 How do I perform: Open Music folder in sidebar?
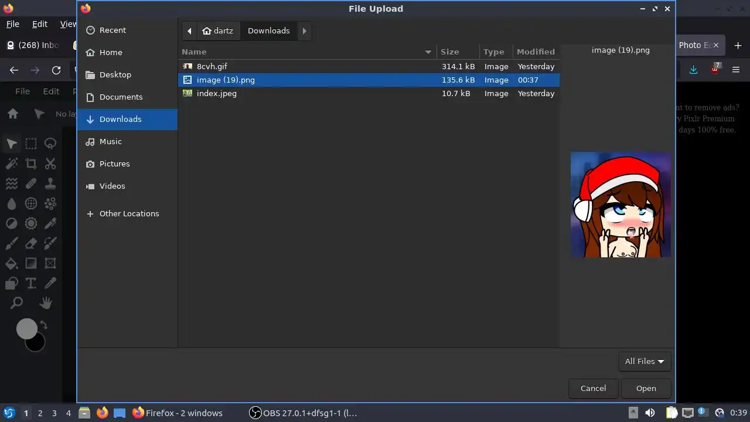127,141
